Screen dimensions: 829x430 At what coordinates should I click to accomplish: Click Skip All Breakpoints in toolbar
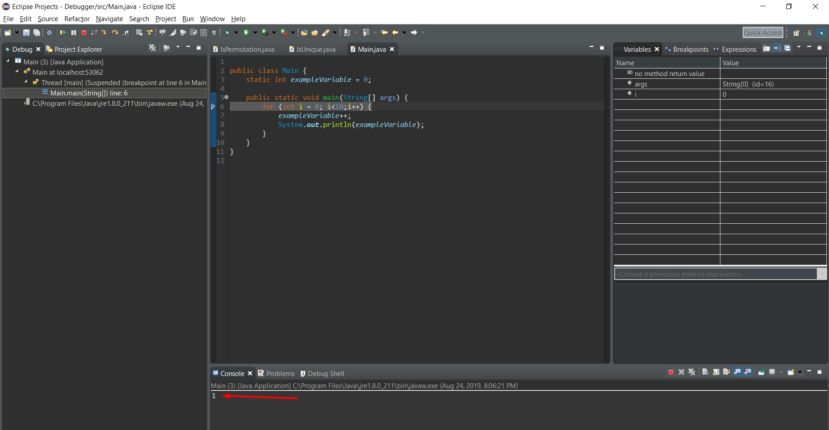pyautogui.click(x=49, y=32)
